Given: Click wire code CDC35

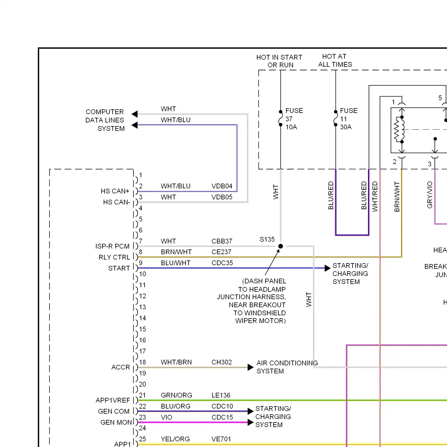Looking at the screenshot, I should tap(222, 263).
